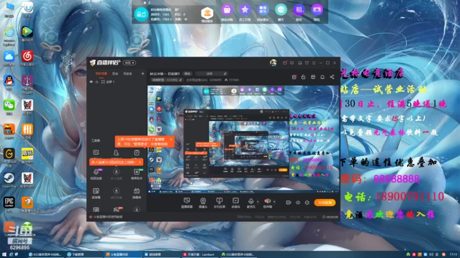Open the Steam desktop shortcut
Viewport: 460px width, 258px height.
pos(9,180)
